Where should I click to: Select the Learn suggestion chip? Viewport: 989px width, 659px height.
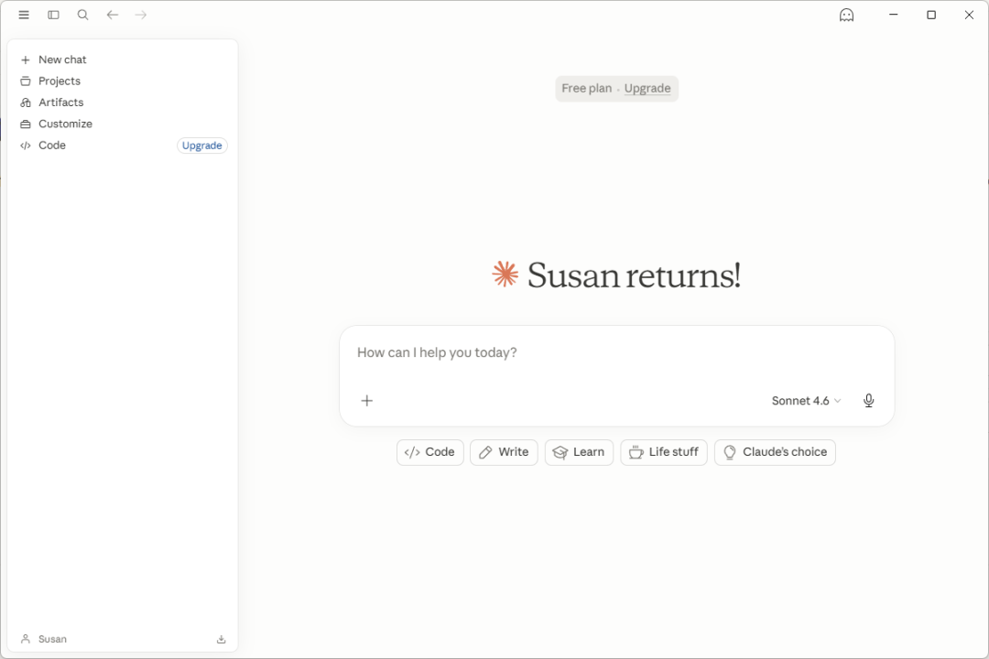(579, 452)
